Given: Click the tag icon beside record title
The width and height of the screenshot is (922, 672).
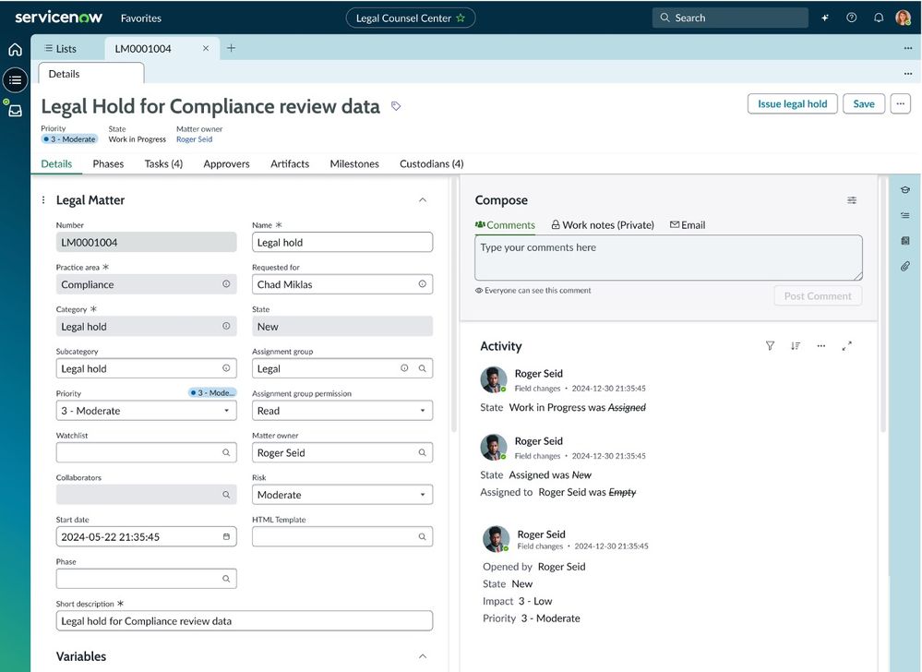Looking at the screenshot, I should (396, 106).
